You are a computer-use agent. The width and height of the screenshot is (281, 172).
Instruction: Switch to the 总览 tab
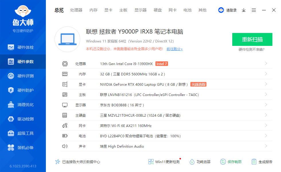(x=59, y=10)
